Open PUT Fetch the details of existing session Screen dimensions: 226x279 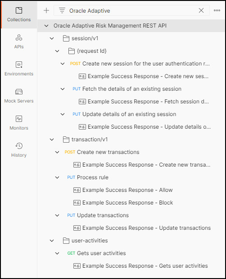pos(127,89)
